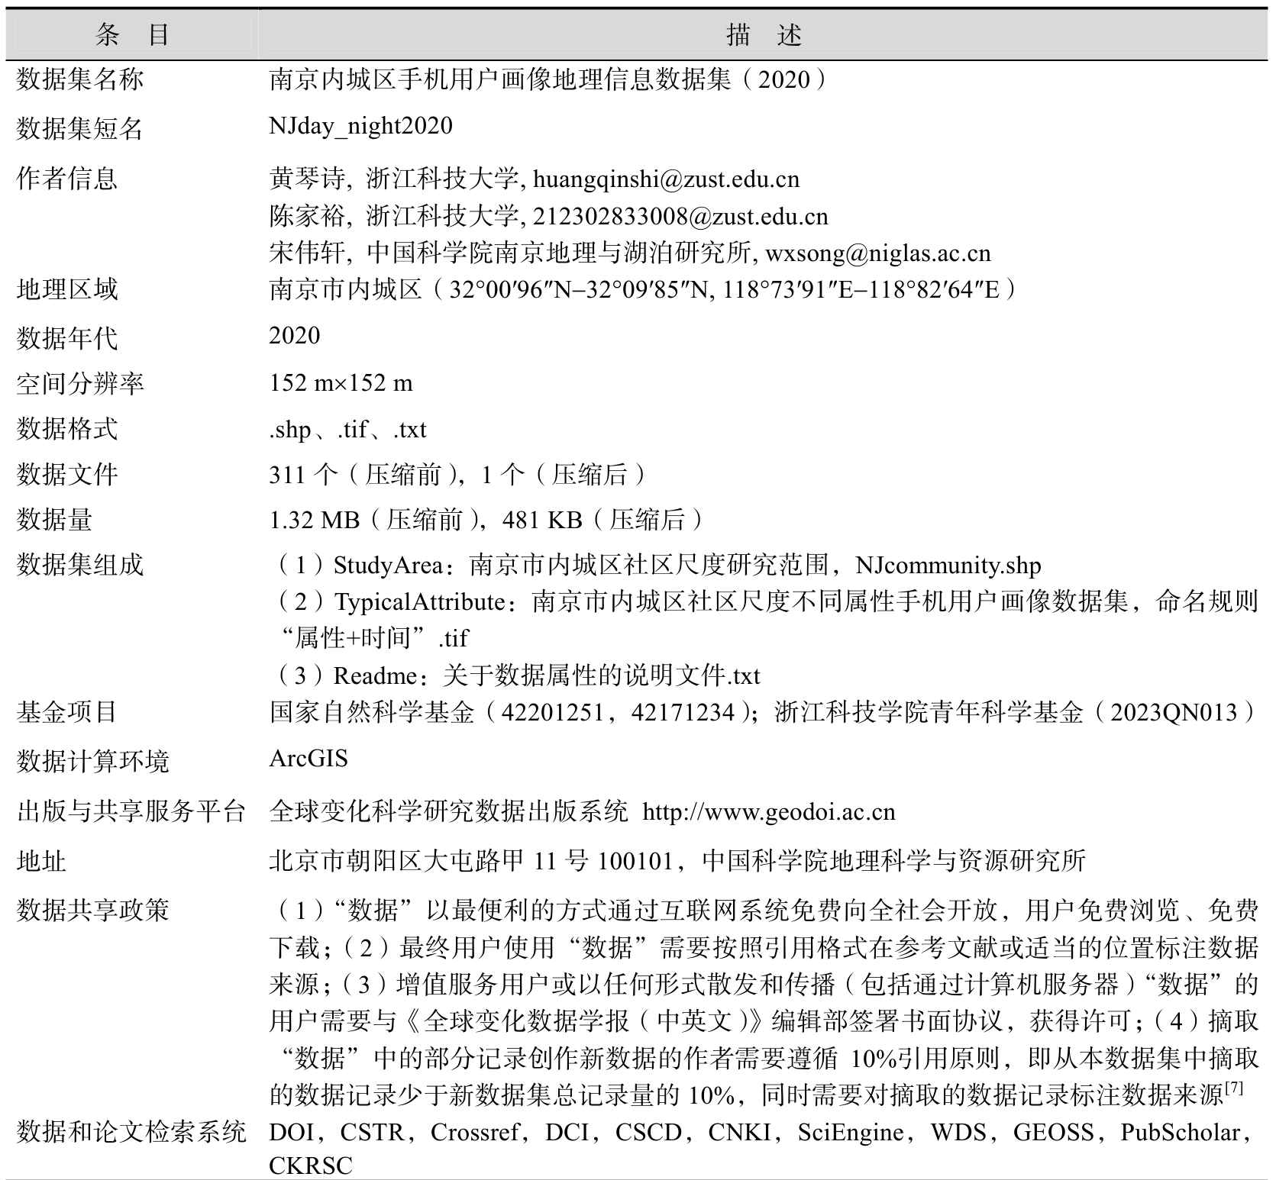Click the '数据文件' row label
1276x1180 pixels.
(x=67, y=475)
